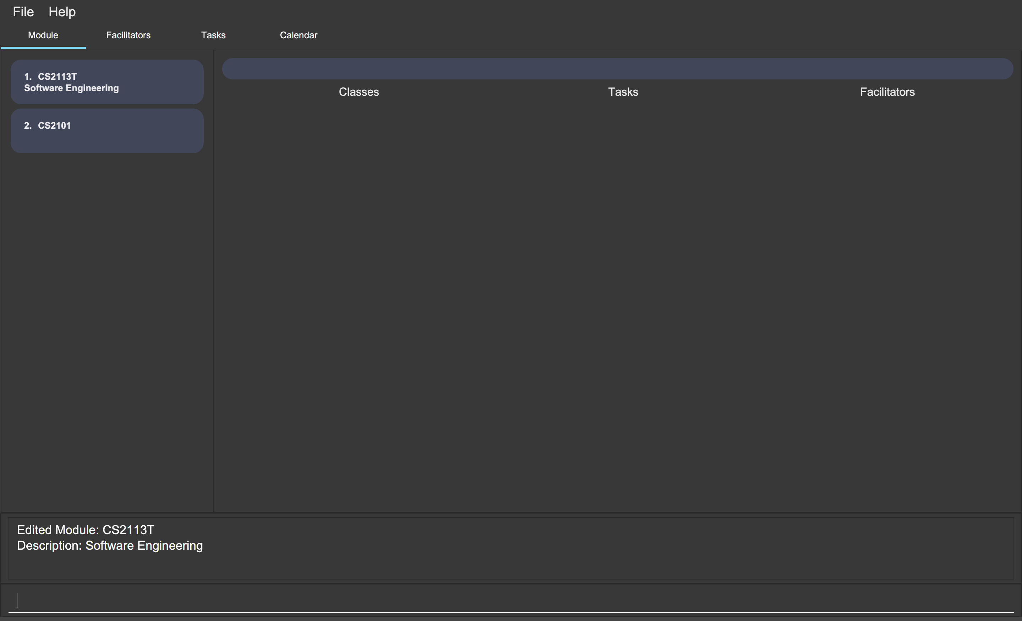Viewport: 1022px width, 621px height.
Task: Click the module title bar above columns
Action: pyautogui.click(x=617, y=69)
